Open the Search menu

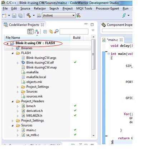54,9
